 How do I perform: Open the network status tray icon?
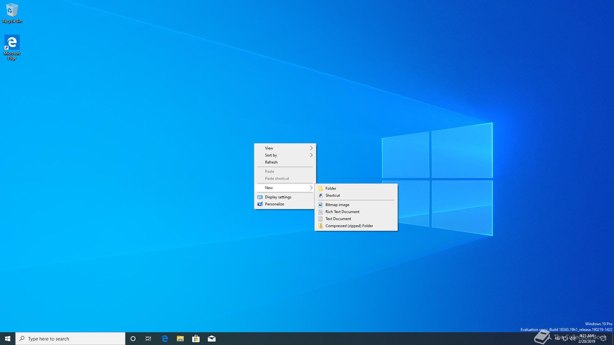565,339
